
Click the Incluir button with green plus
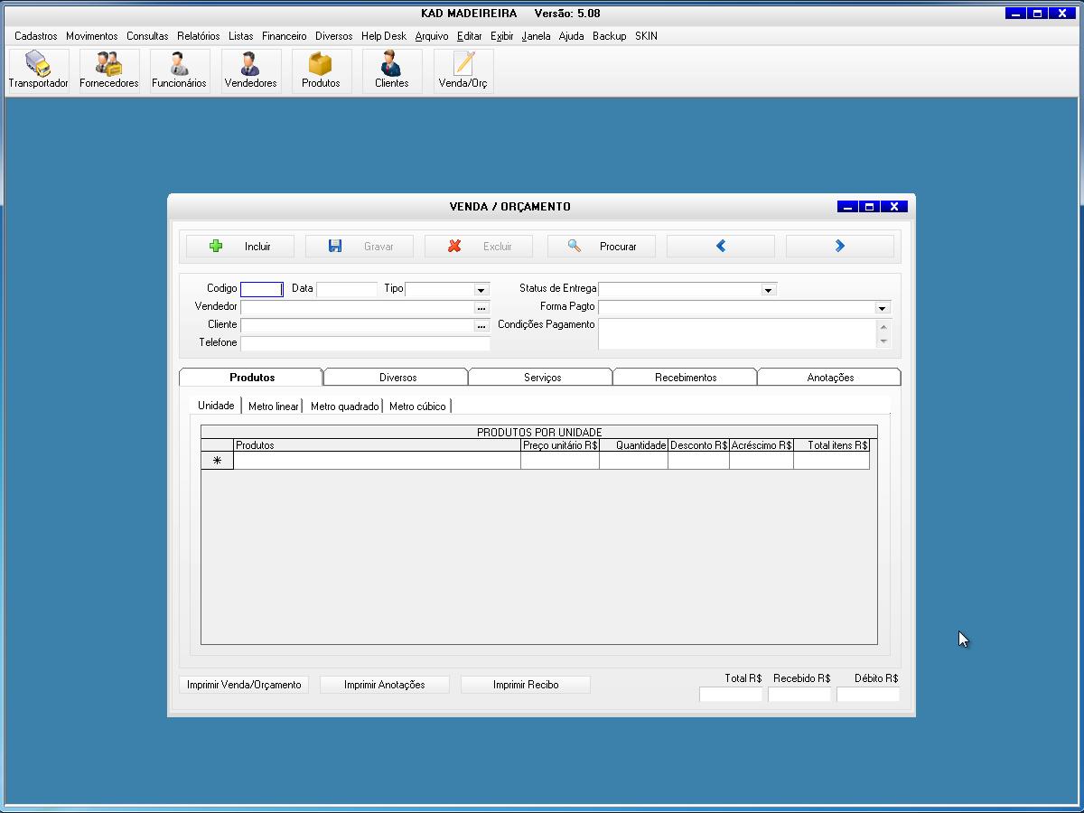(x=240, y=246)
